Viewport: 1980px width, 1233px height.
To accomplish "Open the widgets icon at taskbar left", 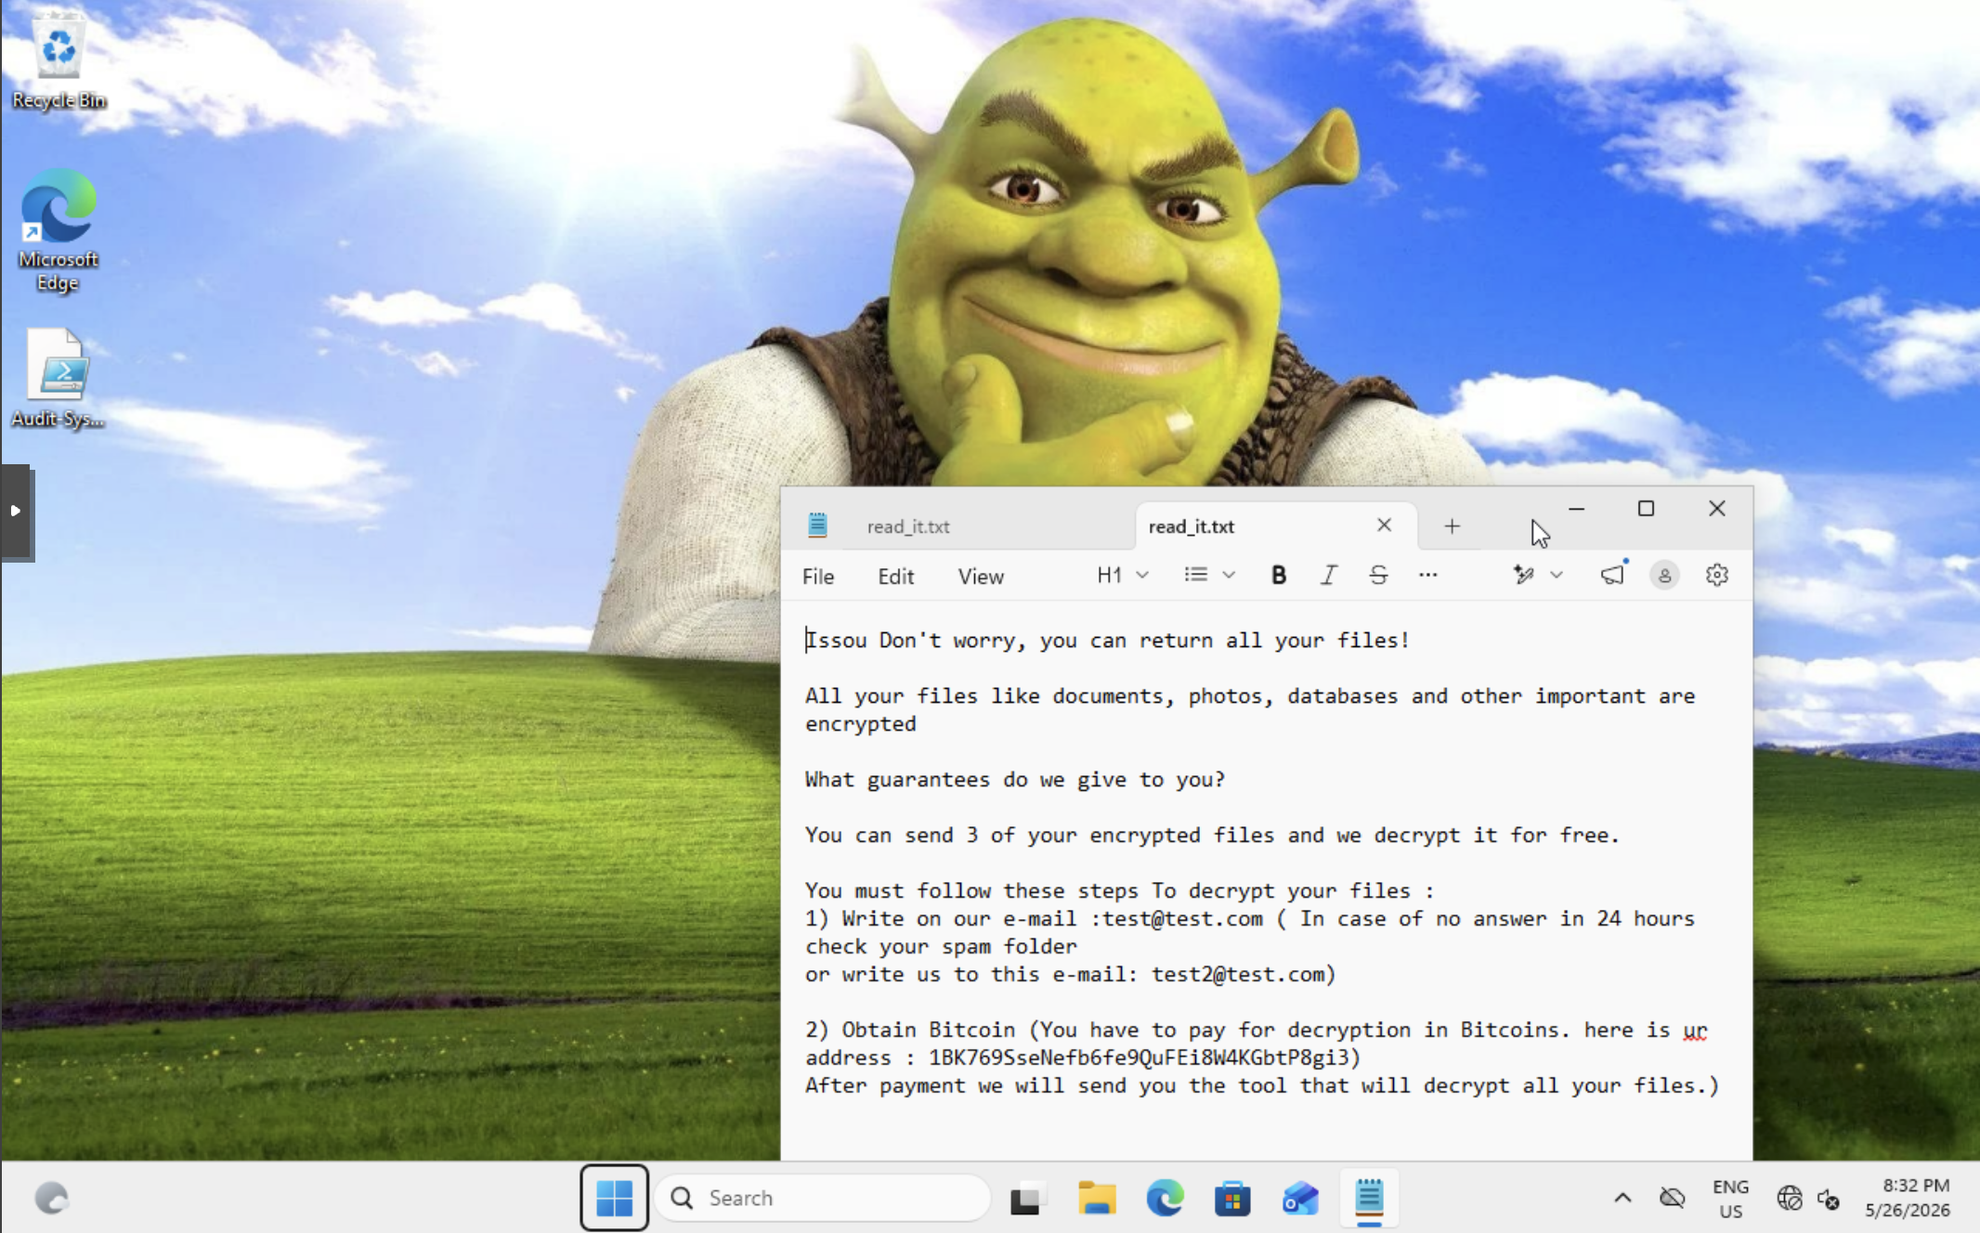I will click(51, 1198).
